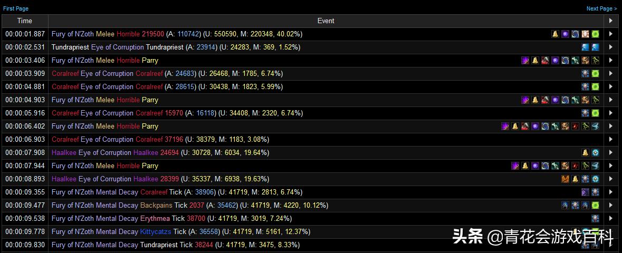Click purple orb icon in 00:00:01.887 row
The image size is (622, 253).
click(565, 34)
